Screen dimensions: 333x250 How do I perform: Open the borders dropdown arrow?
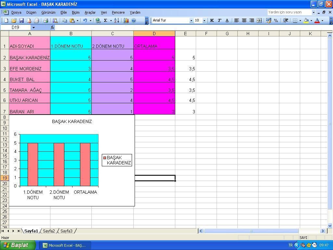pos(300,20)
